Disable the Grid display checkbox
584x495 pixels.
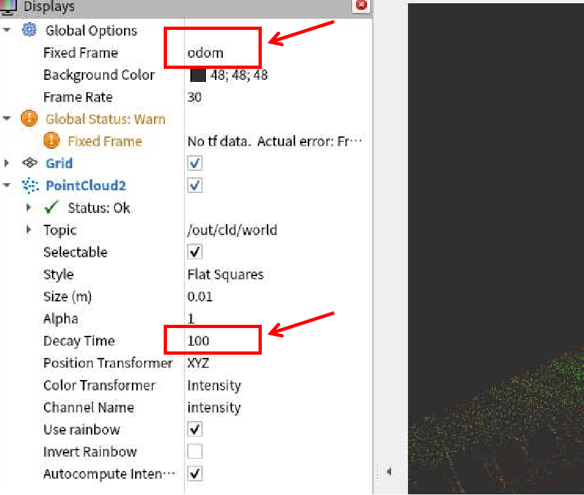pyautogui.click(x=195, y=163)
